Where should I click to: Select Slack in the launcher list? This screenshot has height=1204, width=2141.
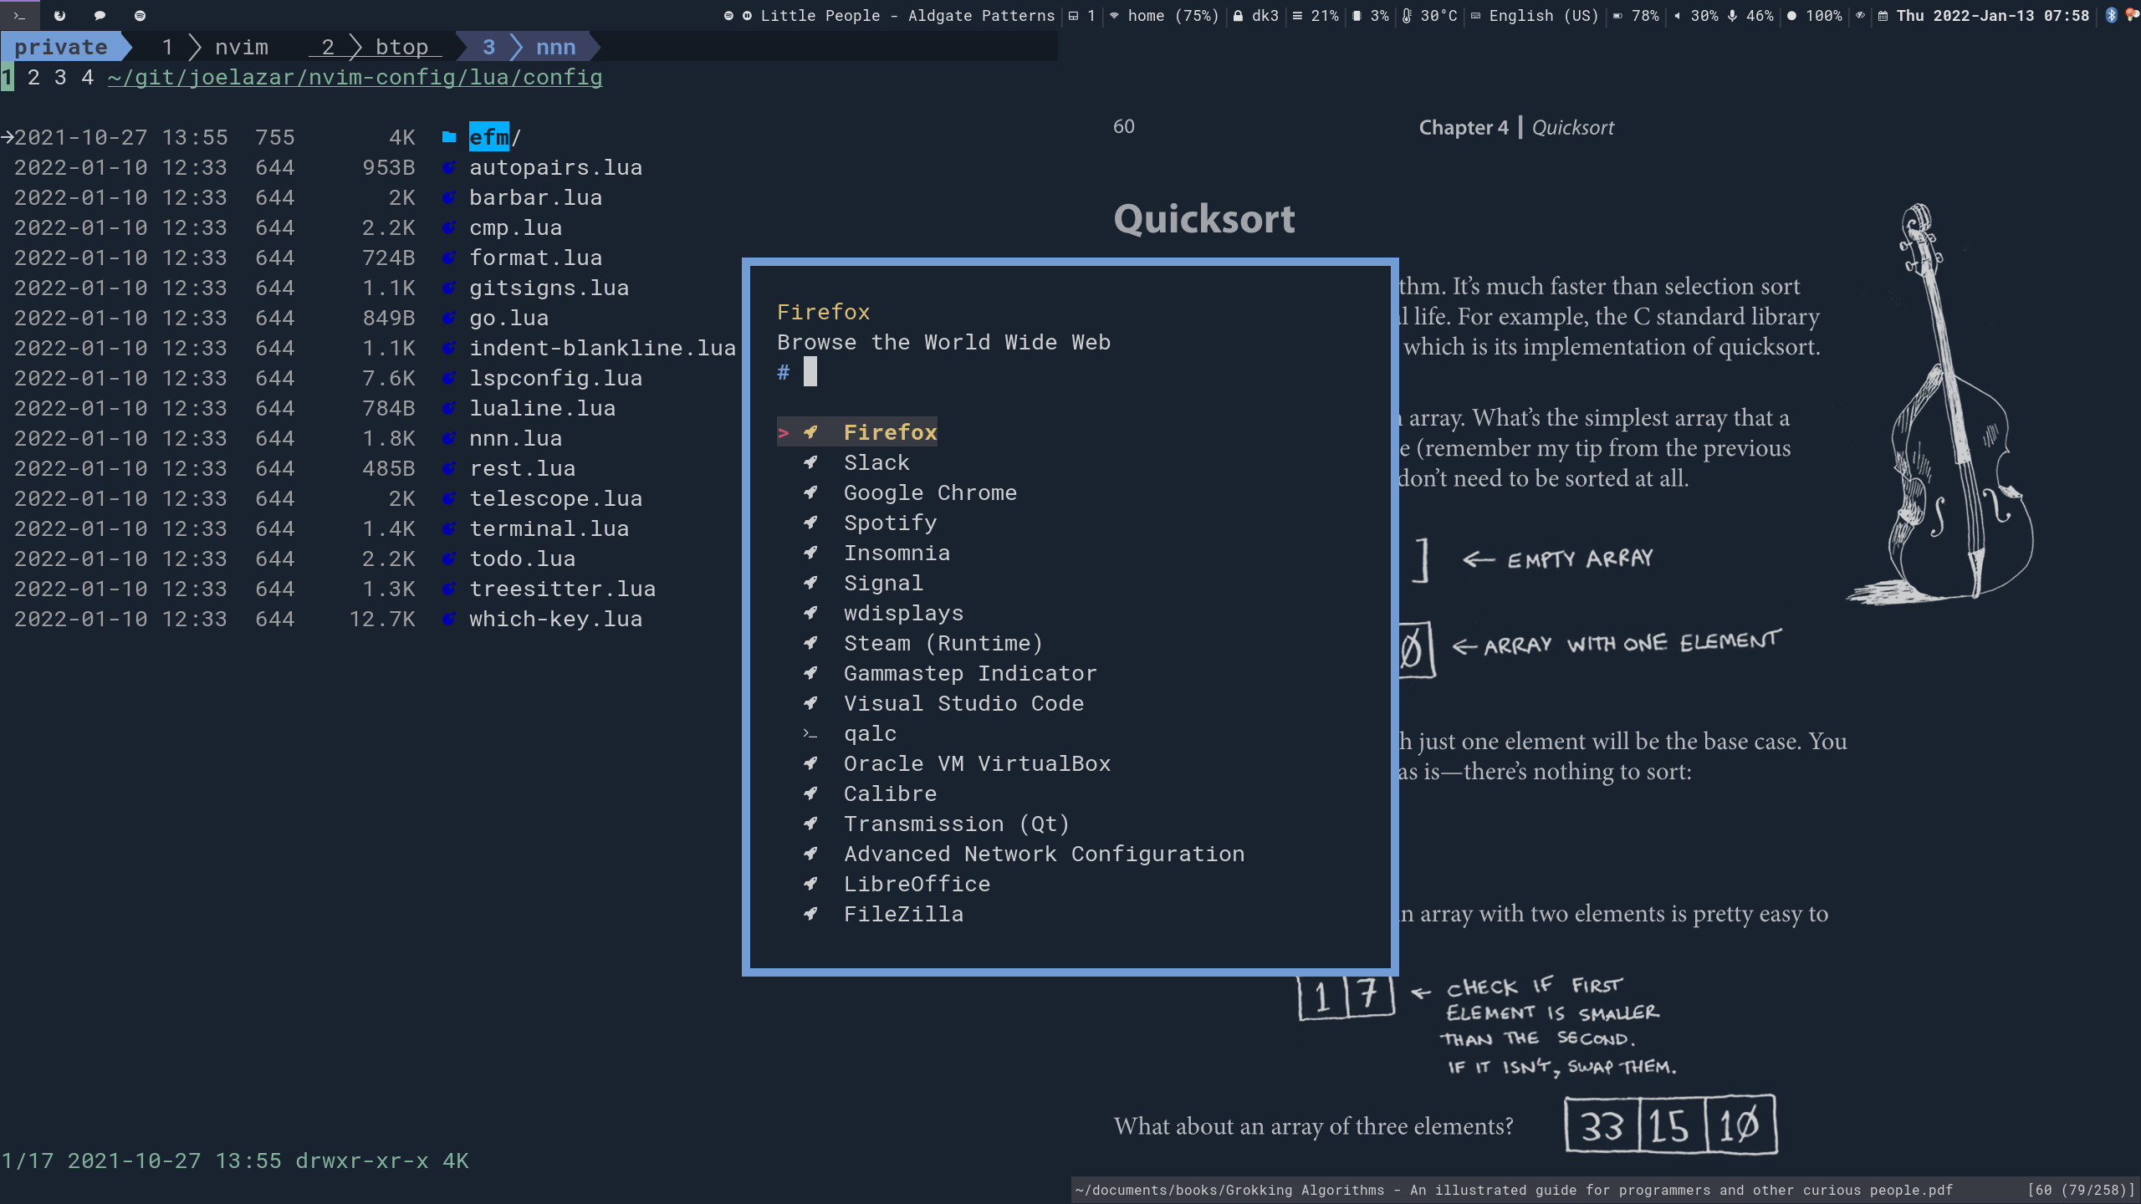coord(876,462)
